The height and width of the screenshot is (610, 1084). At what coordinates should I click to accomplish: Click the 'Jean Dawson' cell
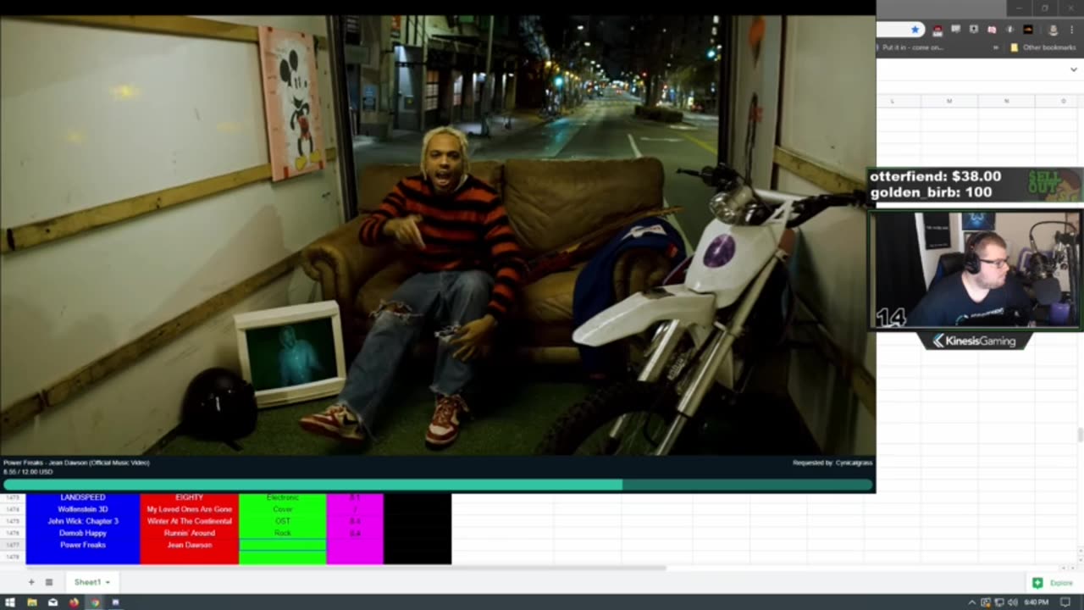pyautogui.click(x=190, y=545)
